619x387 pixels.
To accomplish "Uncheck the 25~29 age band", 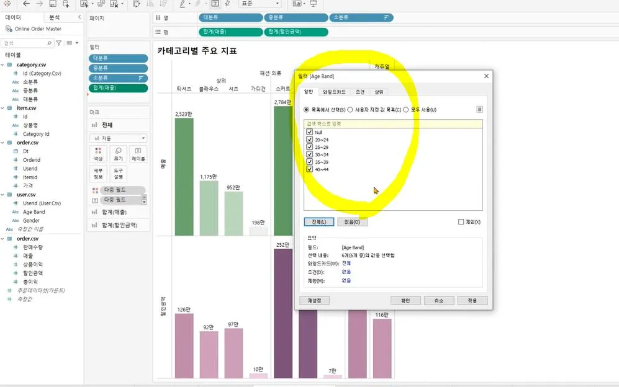I will click(309, 147).
